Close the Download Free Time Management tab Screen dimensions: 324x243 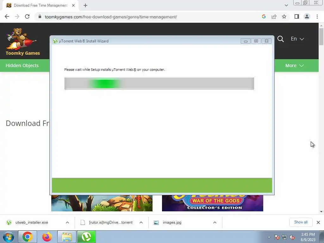(x=73, y=6)
